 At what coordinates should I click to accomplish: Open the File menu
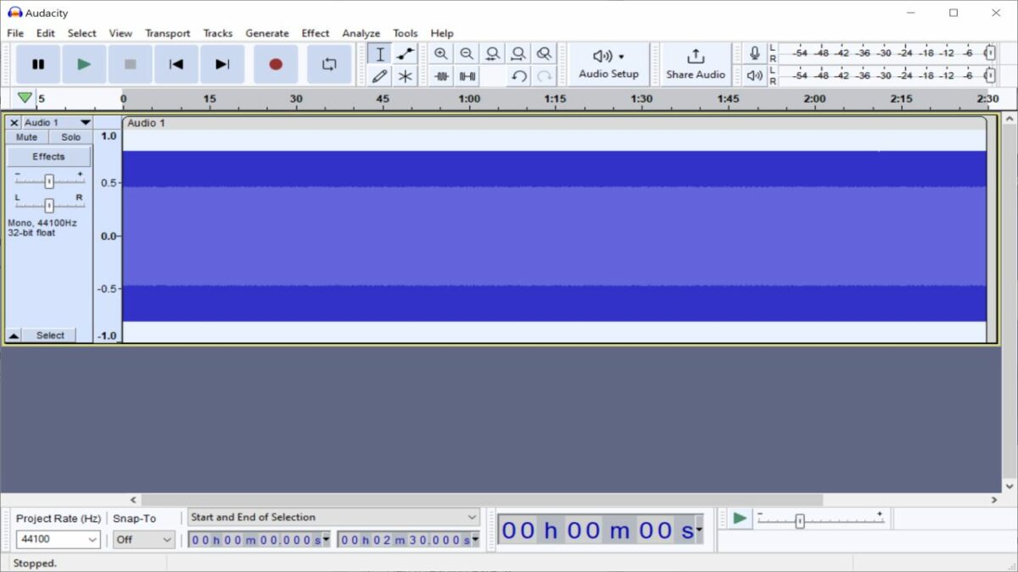pos(15,33)
